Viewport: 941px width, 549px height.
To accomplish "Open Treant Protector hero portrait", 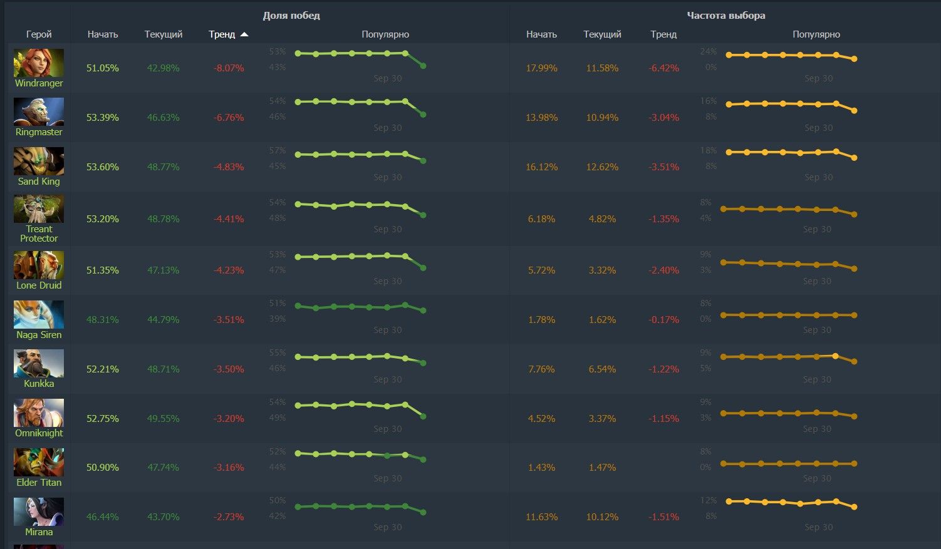I will (39, 208).
